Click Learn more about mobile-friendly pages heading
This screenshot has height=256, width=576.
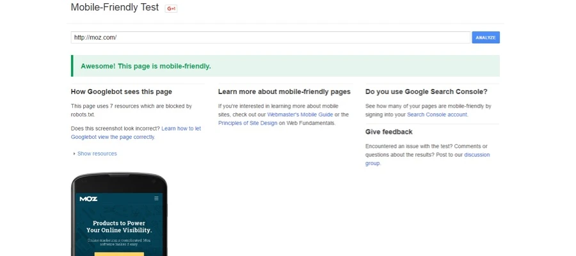(x=284, y=92)
